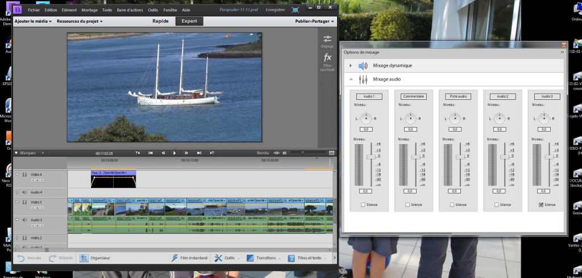Open the Effets appliqués fx panel
Image resolution: width=582 pixels, height=278 pixels.
(x=327, y=58)
